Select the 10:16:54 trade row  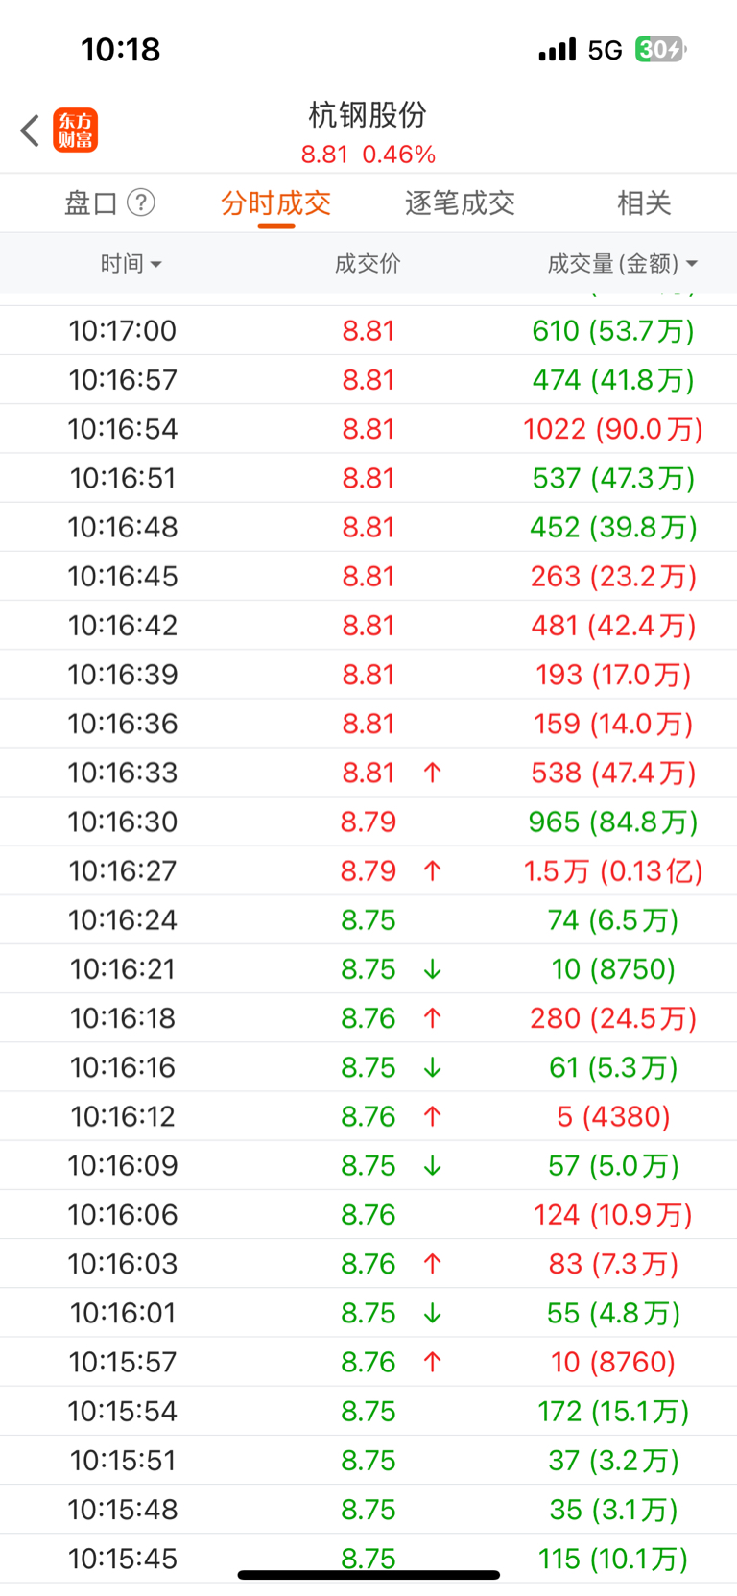(368, 429)
